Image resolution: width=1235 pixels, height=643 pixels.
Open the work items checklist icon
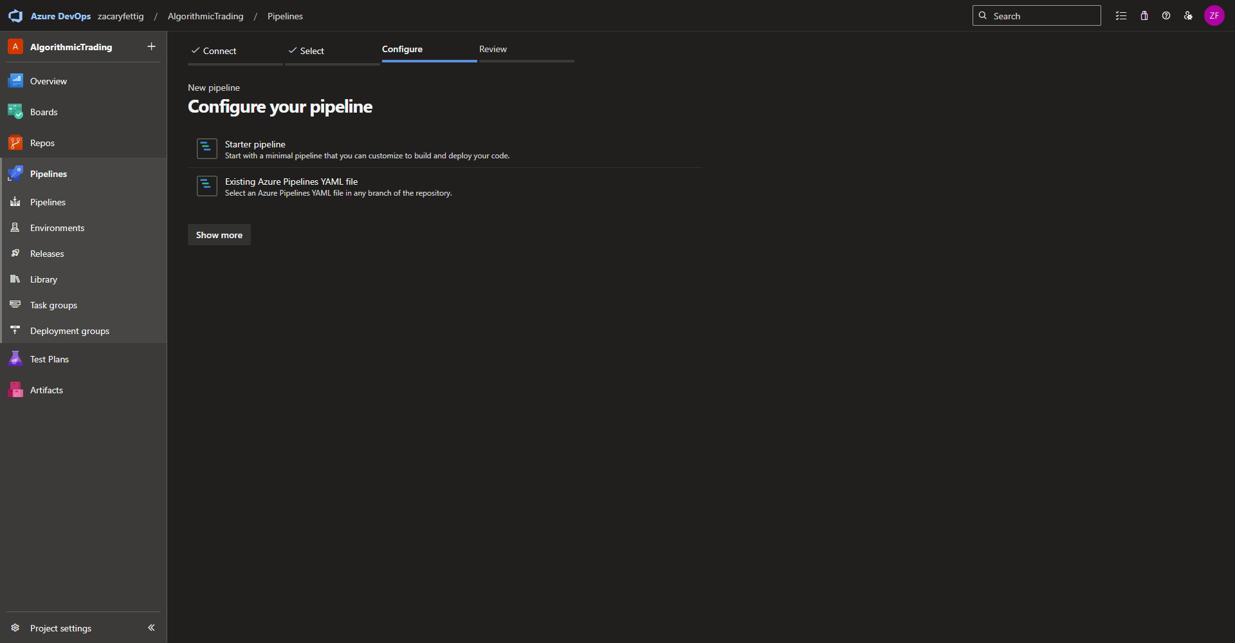pos(1121,16)
